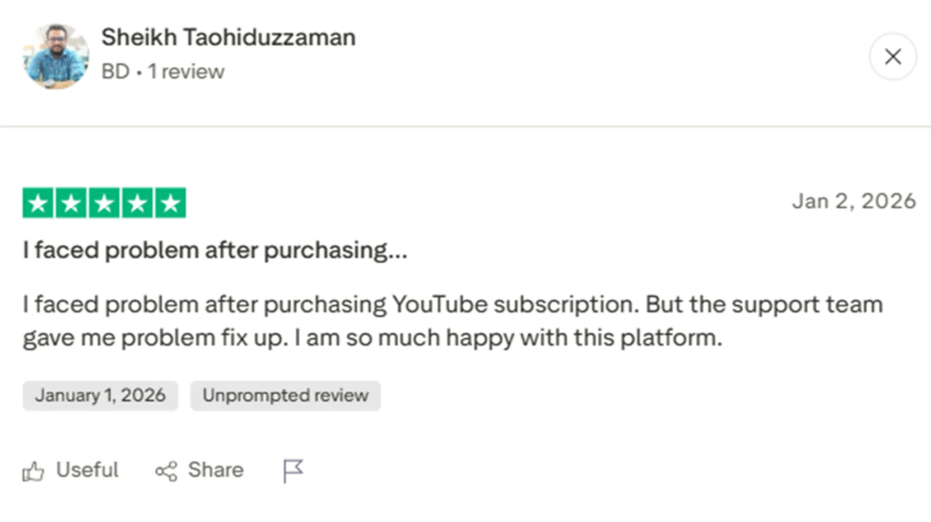The image size is (931, 522).
Task: Click the 'January 1, 2026' experience date tag
Action: 100,396
